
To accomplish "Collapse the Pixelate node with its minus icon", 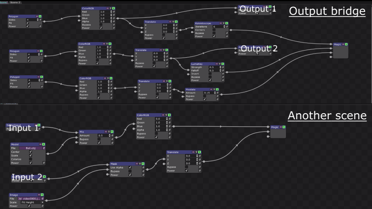I will (211, 89).
